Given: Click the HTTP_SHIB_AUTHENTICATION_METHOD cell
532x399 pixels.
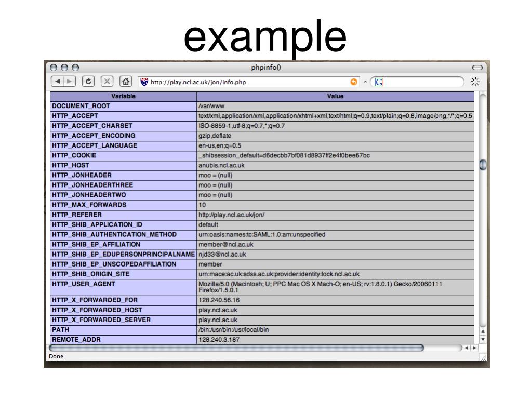Looking at the screenshot, I should point(123,234).
